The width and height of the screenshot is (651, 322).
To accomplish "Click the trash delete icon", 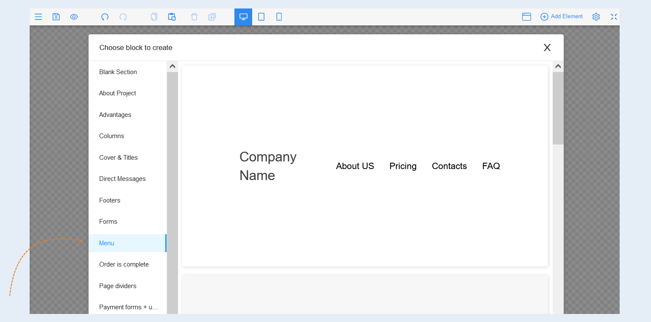I will click(194, 17).
